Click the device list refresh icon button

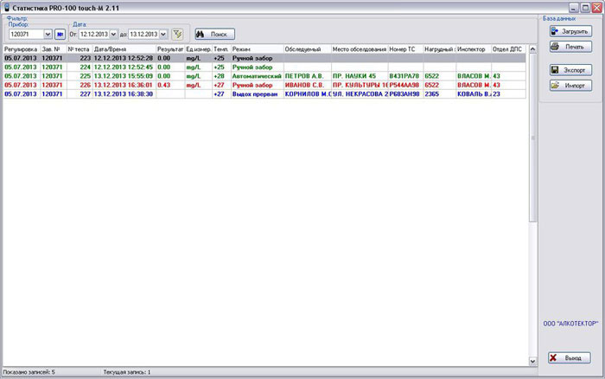pyautogui.click(x=60, y=34)
